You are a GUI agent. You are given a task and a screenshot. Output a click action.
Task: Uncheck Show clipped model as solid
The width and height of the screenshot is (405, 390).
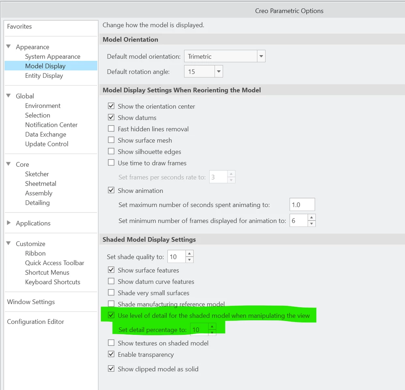(x=111, y=369)
